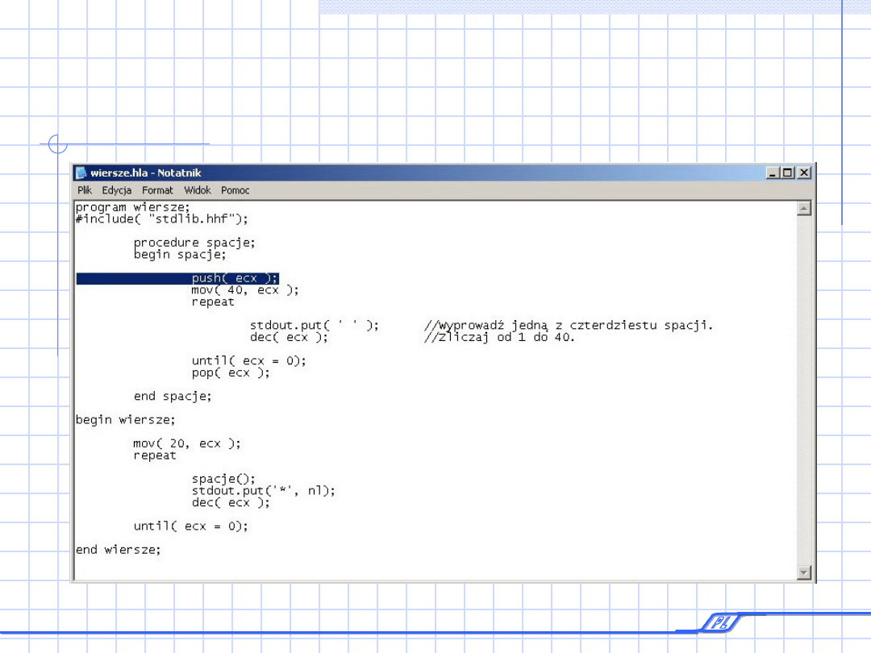Open the Format menu
Image resolution: width=871 pixels, height=653 pixels.
tap(157, 190)
